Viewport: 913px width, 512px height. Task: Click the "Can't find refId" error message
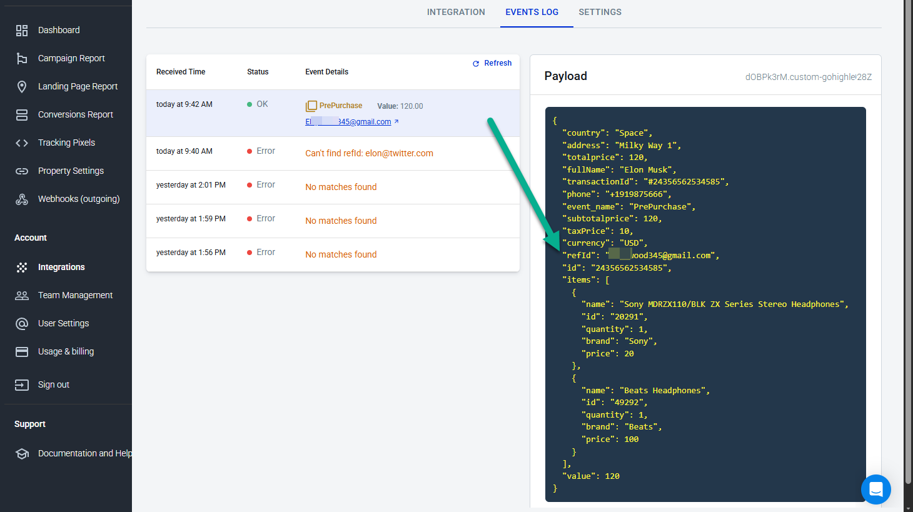[369, 153]
